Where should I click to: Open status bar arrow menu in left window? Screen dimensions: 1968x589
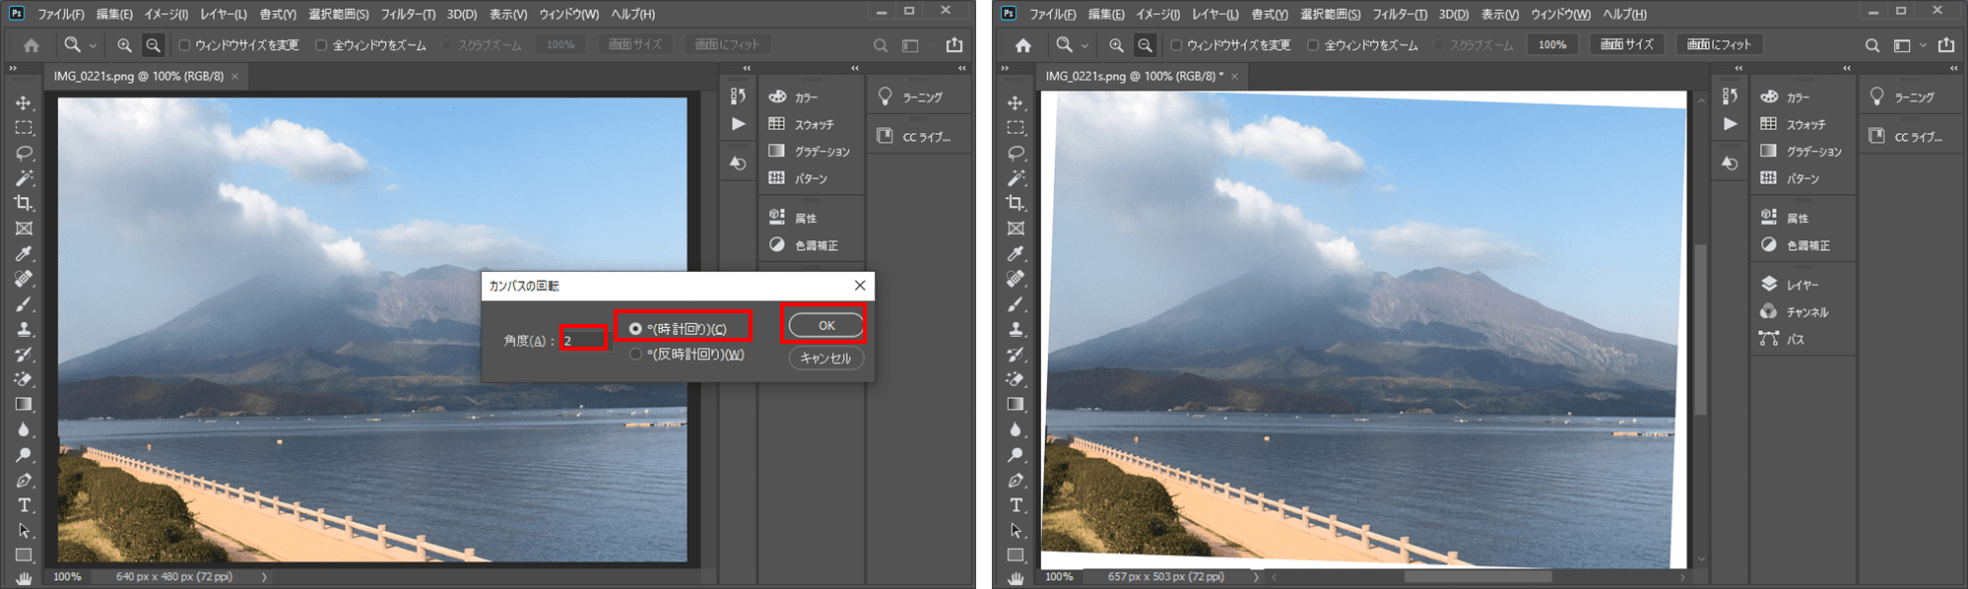pos(264,577)
